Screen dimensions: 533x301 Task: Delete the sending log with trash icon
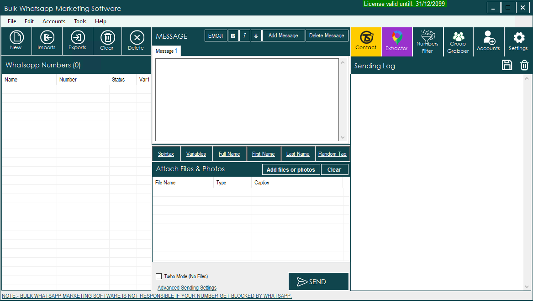(524, 65)
